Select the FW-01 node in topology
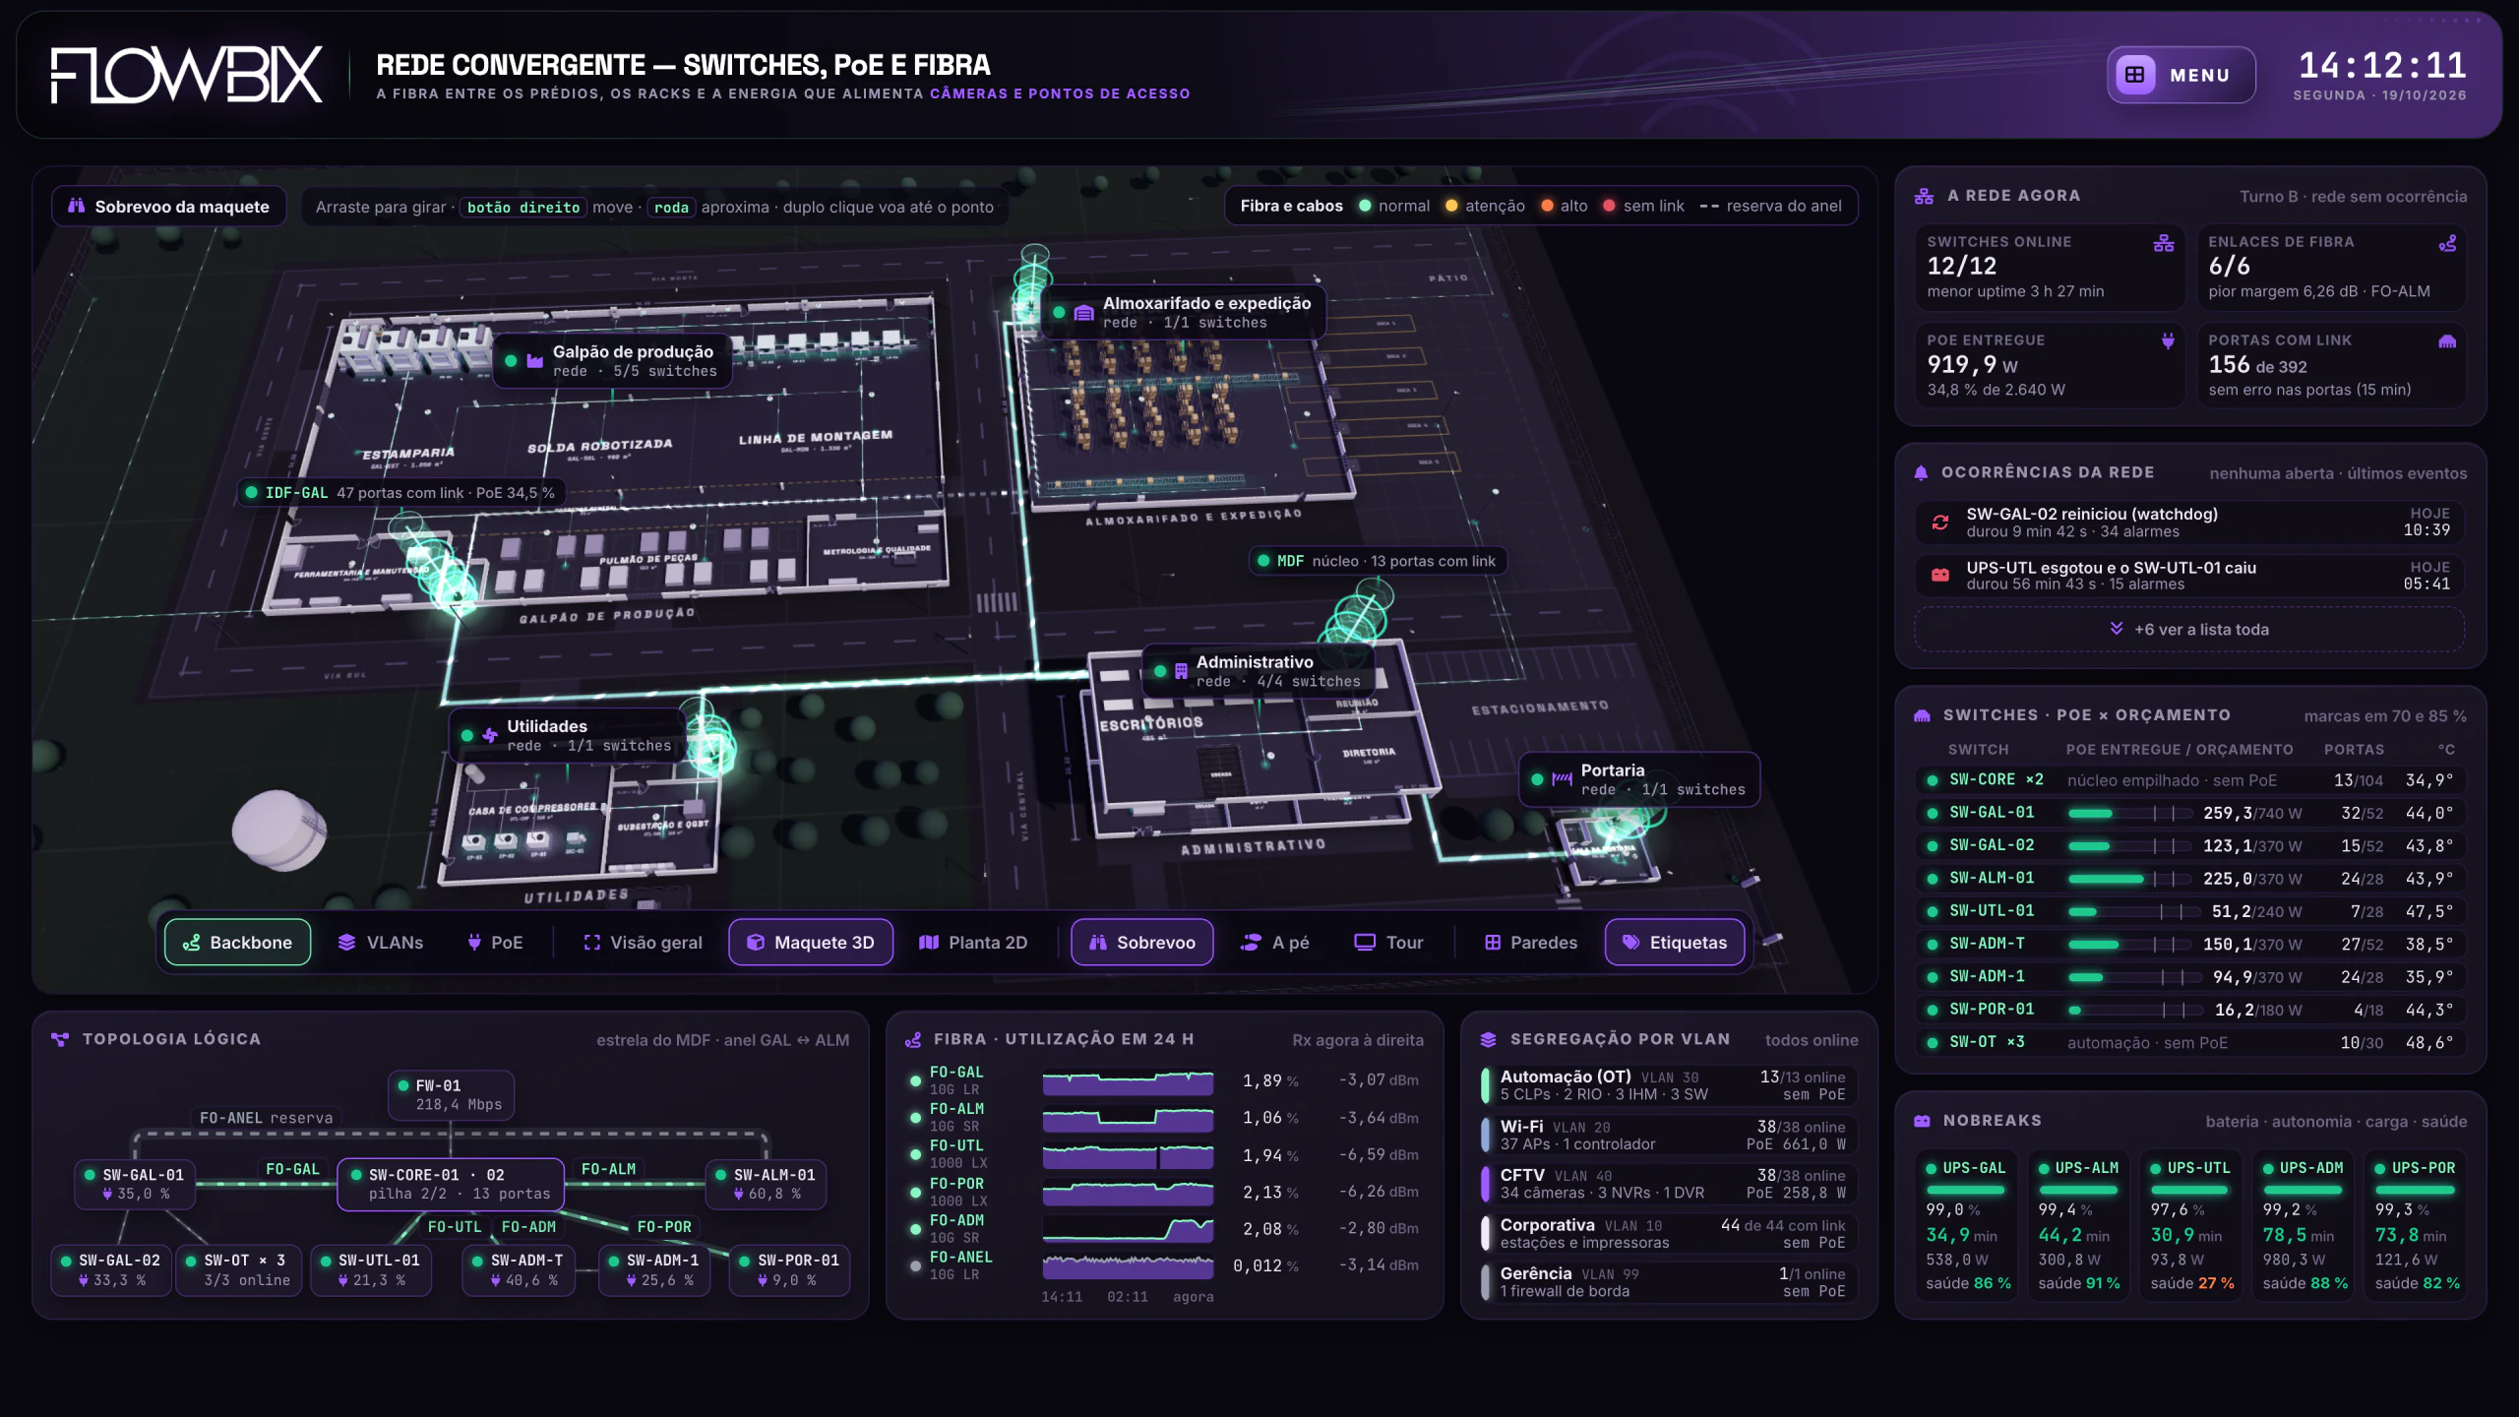The width and height of the screenshot is (2519, 1417). (451, 1095)
